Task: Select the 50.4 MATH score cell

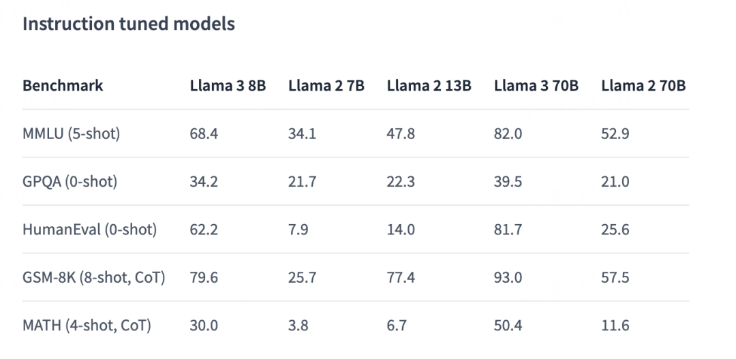Action: pyautogui.click(x=508, y=326)
